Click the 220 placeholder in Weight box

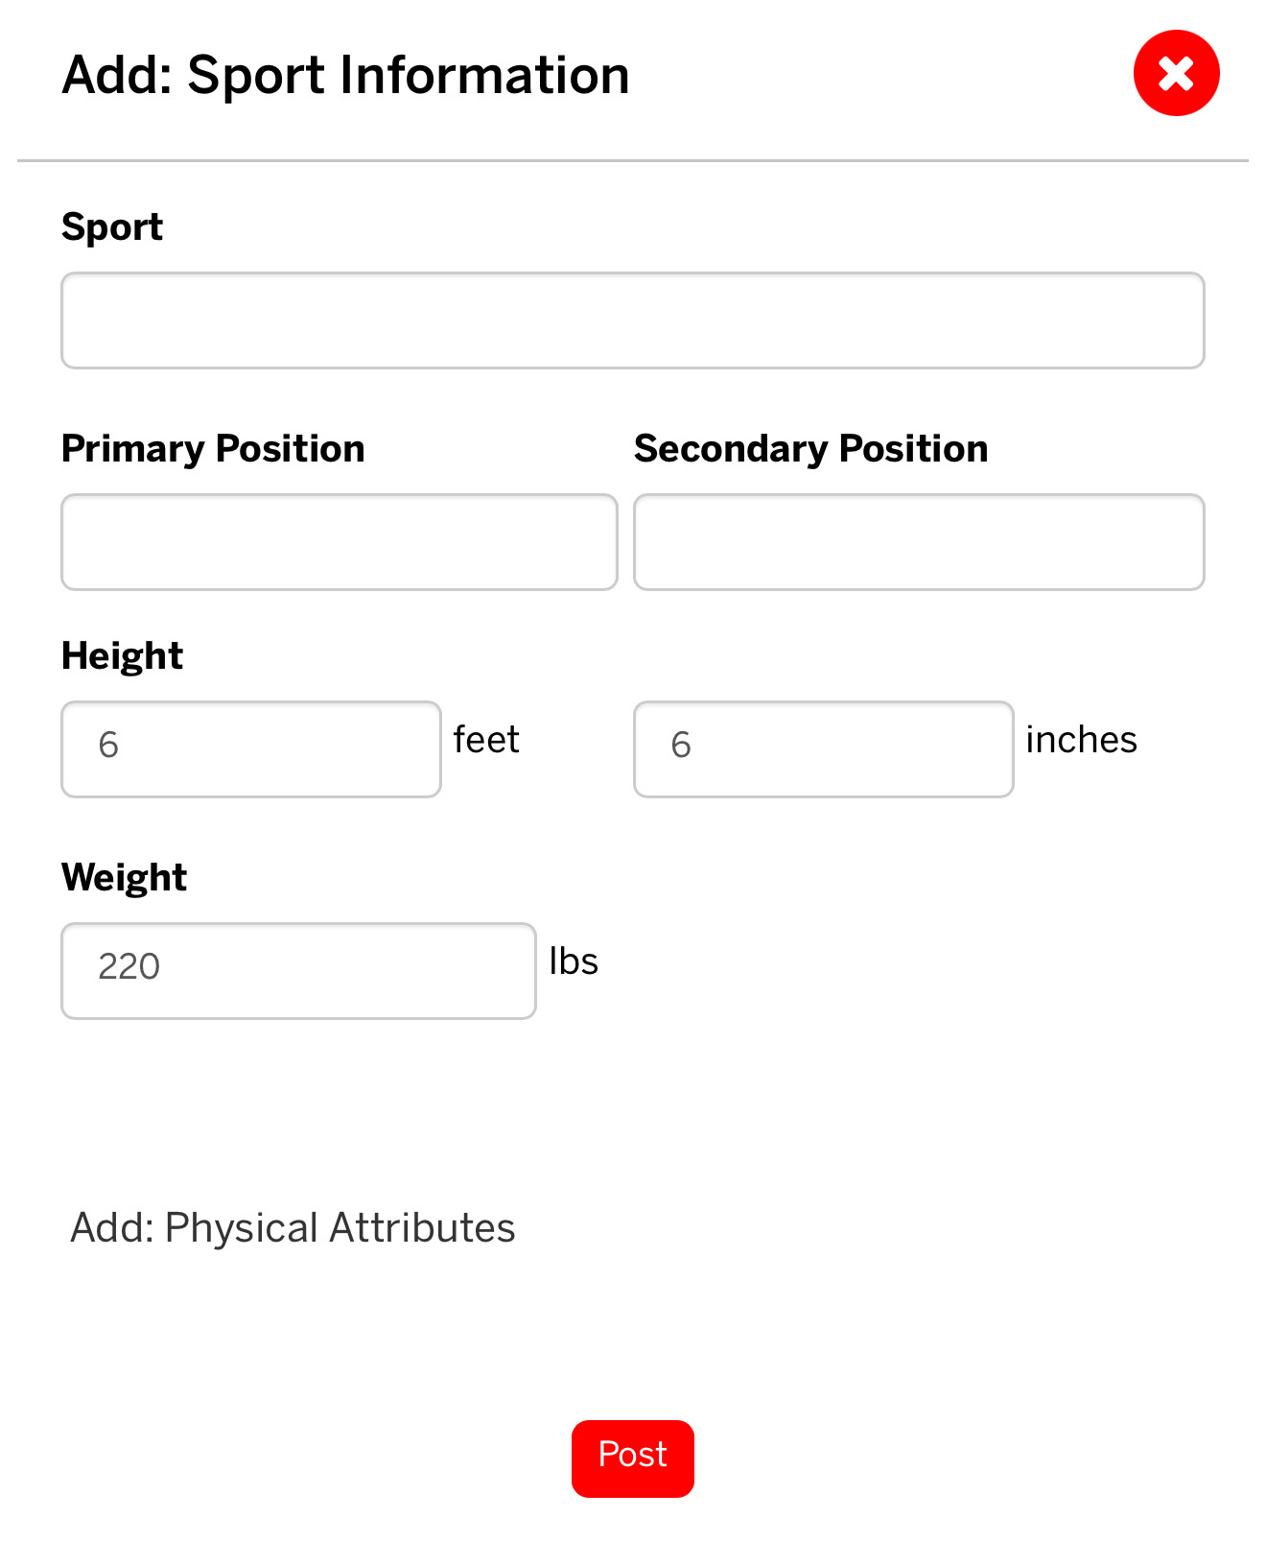(x=129, y=966)
